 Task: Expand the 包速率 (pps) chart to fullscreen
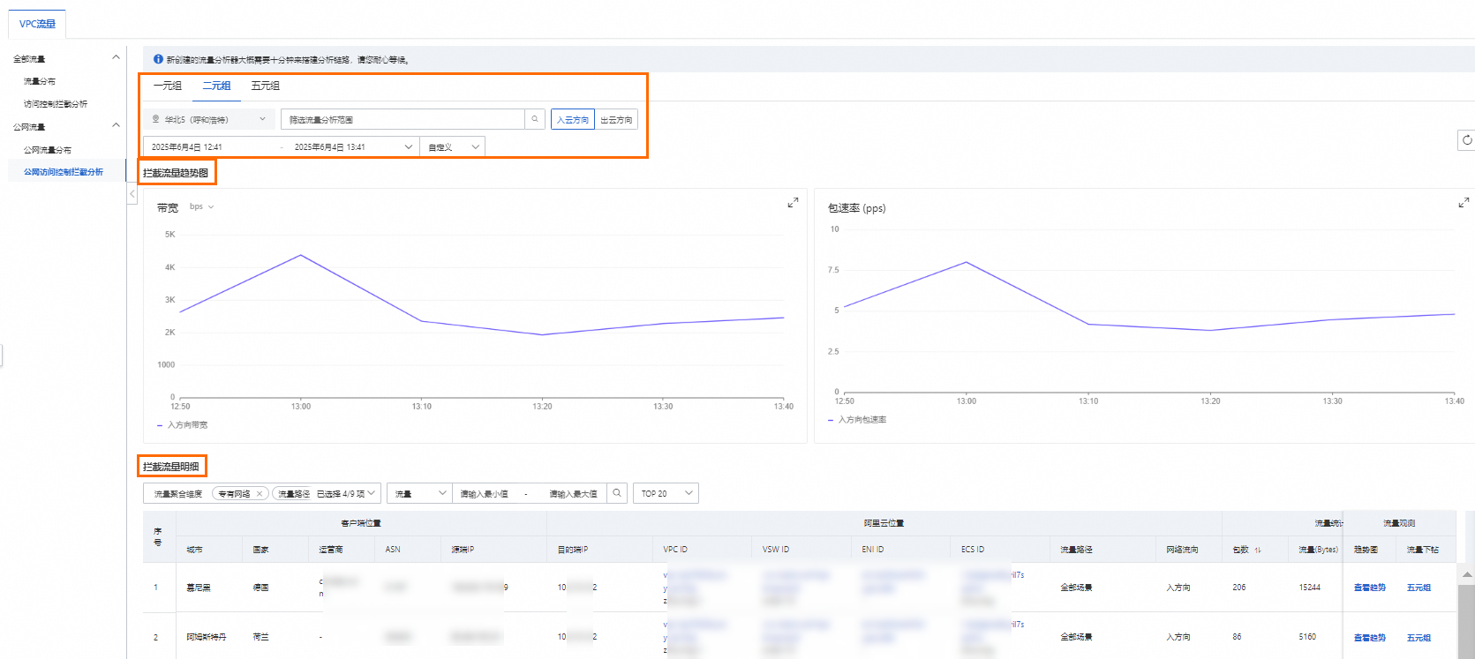pyautogui.click(x=1464, y=203)
